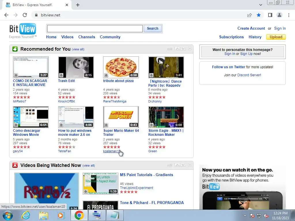This screenshot has width=295, height=221.
Task: View all Videos Being Watched Now
Action: tap(89, 165)
